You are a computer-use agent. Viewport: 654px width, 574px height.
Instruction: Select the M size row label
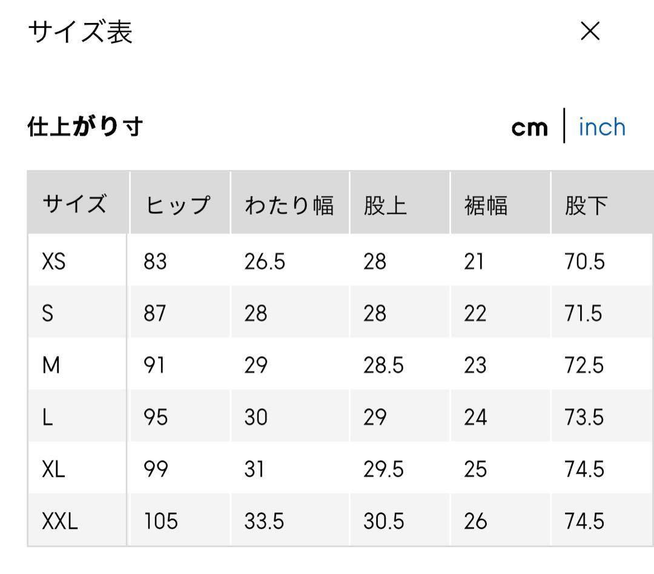pos(51,366)
